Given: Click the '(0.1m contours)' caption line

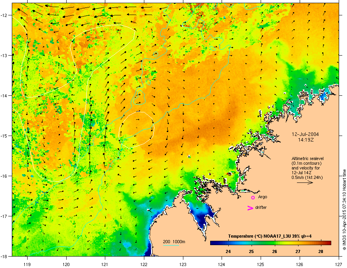Looking at the screenshot, I should click(x=306, y=164).
